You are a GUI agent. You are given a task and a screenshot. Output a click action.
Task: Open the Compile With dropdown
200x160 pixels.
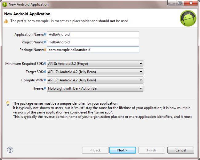[x=95, y=80]
